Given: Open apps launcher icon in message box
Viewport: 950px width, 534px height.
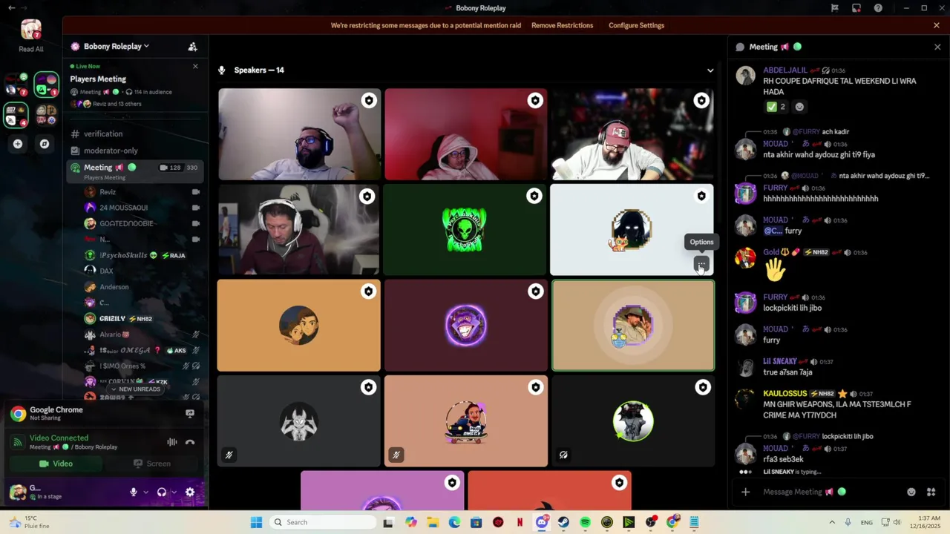Looking at the screenshot, I should point(931,492).
